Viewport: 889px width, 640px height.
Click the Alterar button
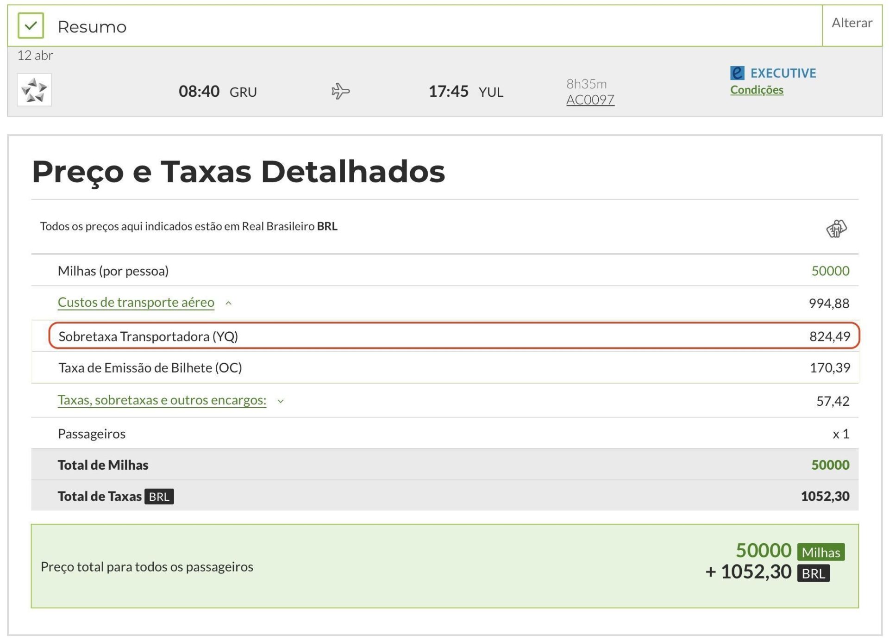pyautogui.click(x=851, y=23)
